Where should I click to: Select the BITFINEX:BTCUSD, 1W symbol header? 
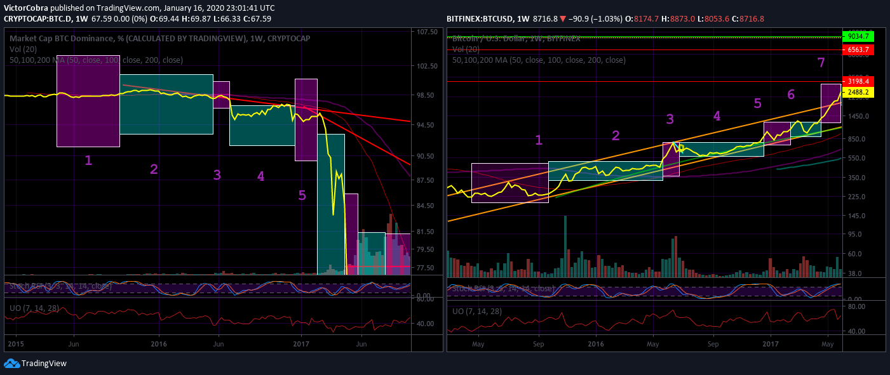(487, 19)
